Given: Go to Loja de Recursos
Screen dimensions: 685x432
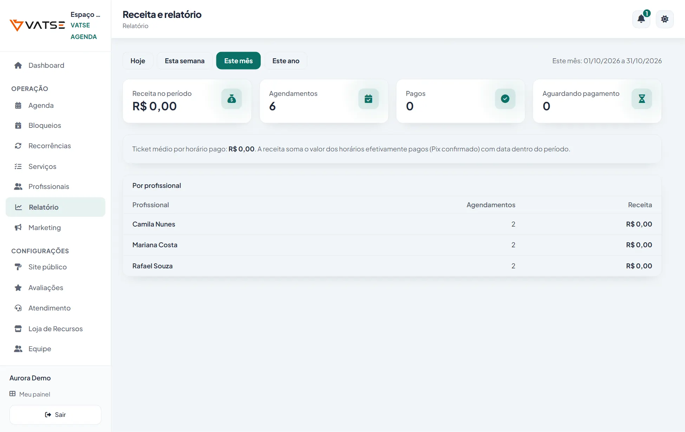Looking at the screenshot, I should click(56, 329).
